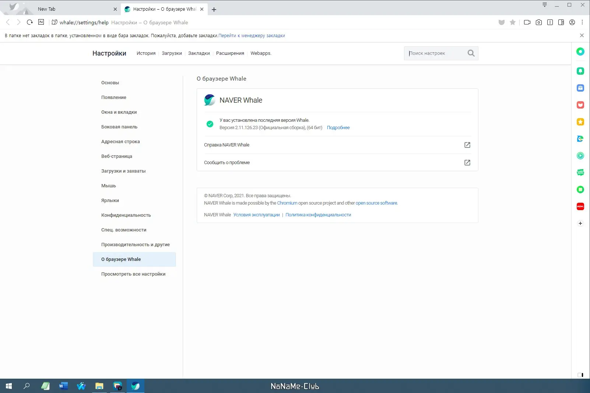This screenshot has height=393, width=590.
Task: Open the blue briefcase toolbox sidebar icon
Action: 580,88
